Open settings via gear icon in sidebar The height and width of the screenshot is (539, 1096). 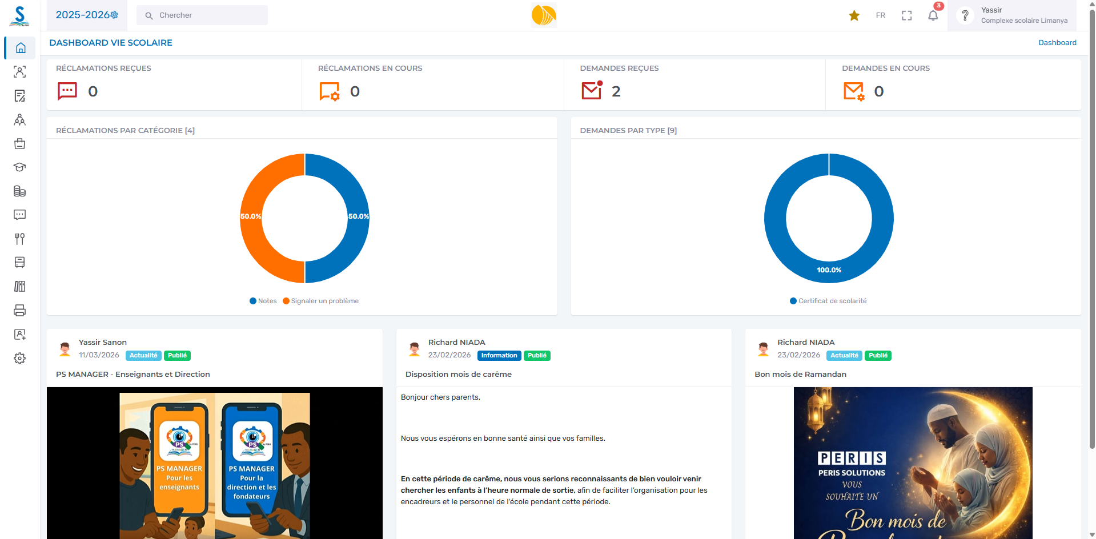click(x=20, y=358)
